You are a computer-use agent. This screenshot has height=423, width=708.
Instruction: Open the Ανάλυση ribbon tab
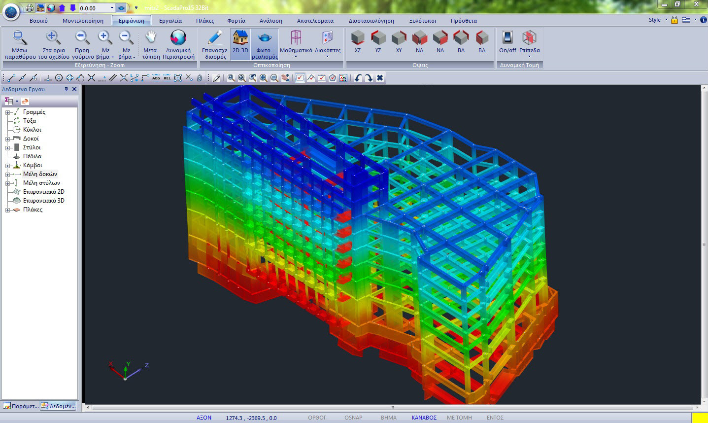(x=270, y=21)
